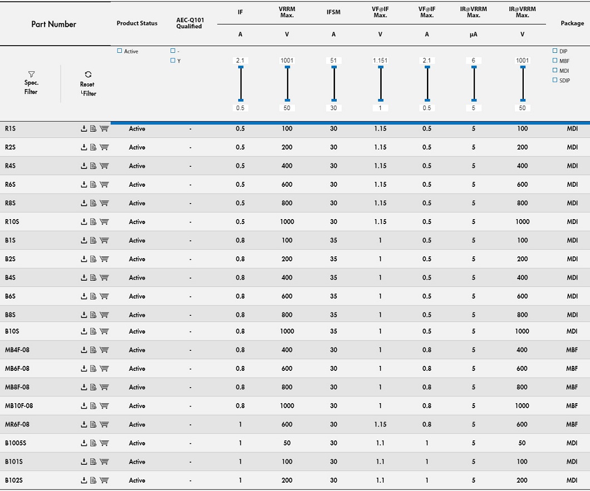Click the shopping cart icon for B1S
Viewport: 590px width, 491px height.
pos(104,241)
